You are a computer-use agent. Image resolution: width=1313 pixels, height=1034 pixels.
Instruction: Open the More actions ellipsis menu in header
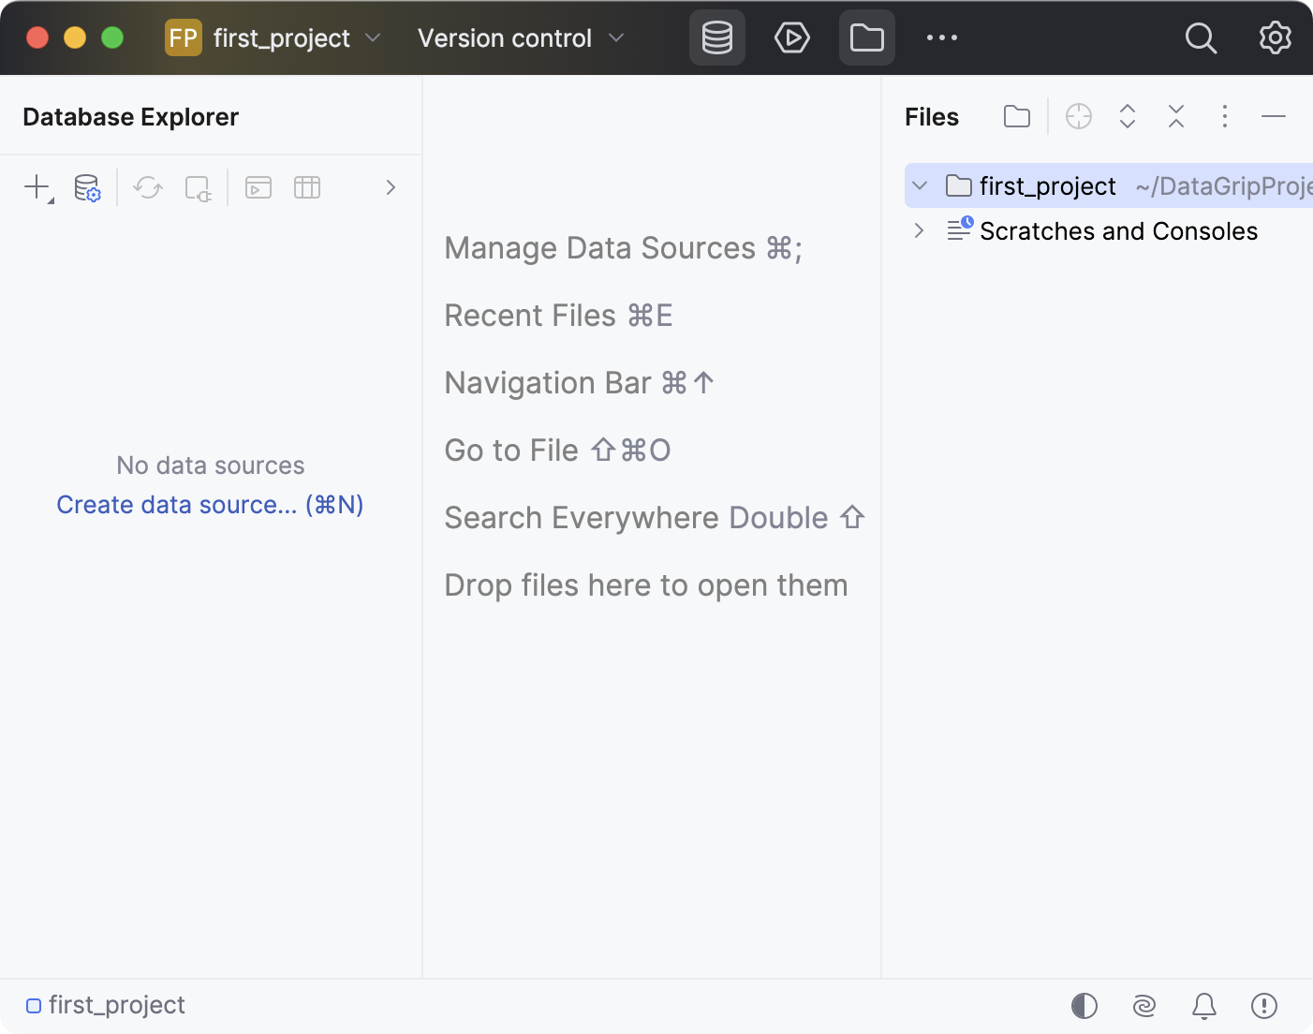(x=942, y=37)
